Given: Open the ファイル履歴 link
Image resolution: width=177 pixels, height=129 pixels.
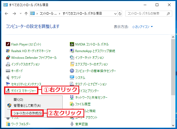Looking at the screenshot, I should pyautogui.click(x=83, y=104).
